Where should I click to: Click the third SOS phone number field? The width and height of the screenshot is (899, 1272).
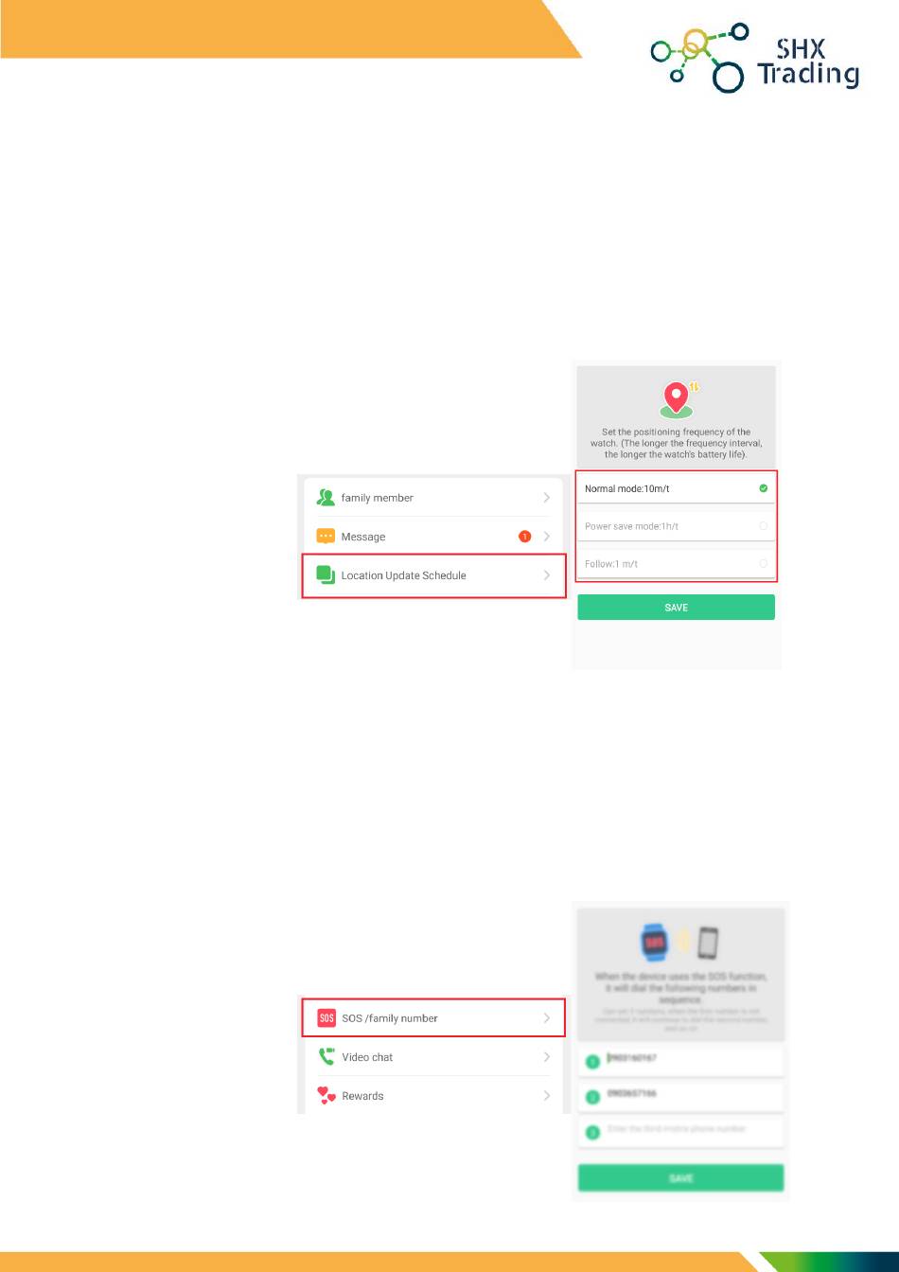(x=681, y=1130)
